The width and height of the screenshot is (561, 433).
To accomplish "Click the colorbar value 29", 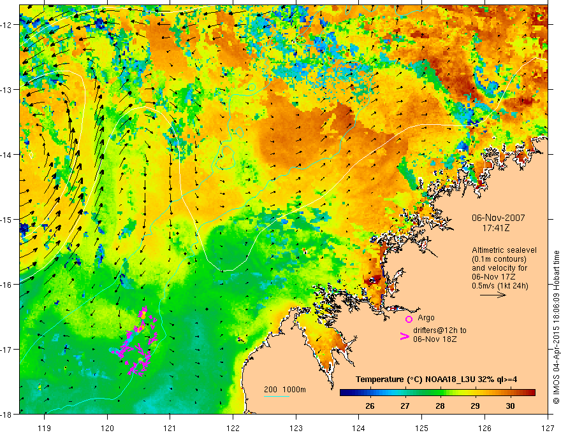I will click(x=475, y=406).
